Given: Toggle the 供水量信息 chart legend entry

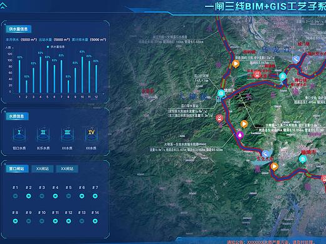Looking at the screenshot, I should coord(56,47).
